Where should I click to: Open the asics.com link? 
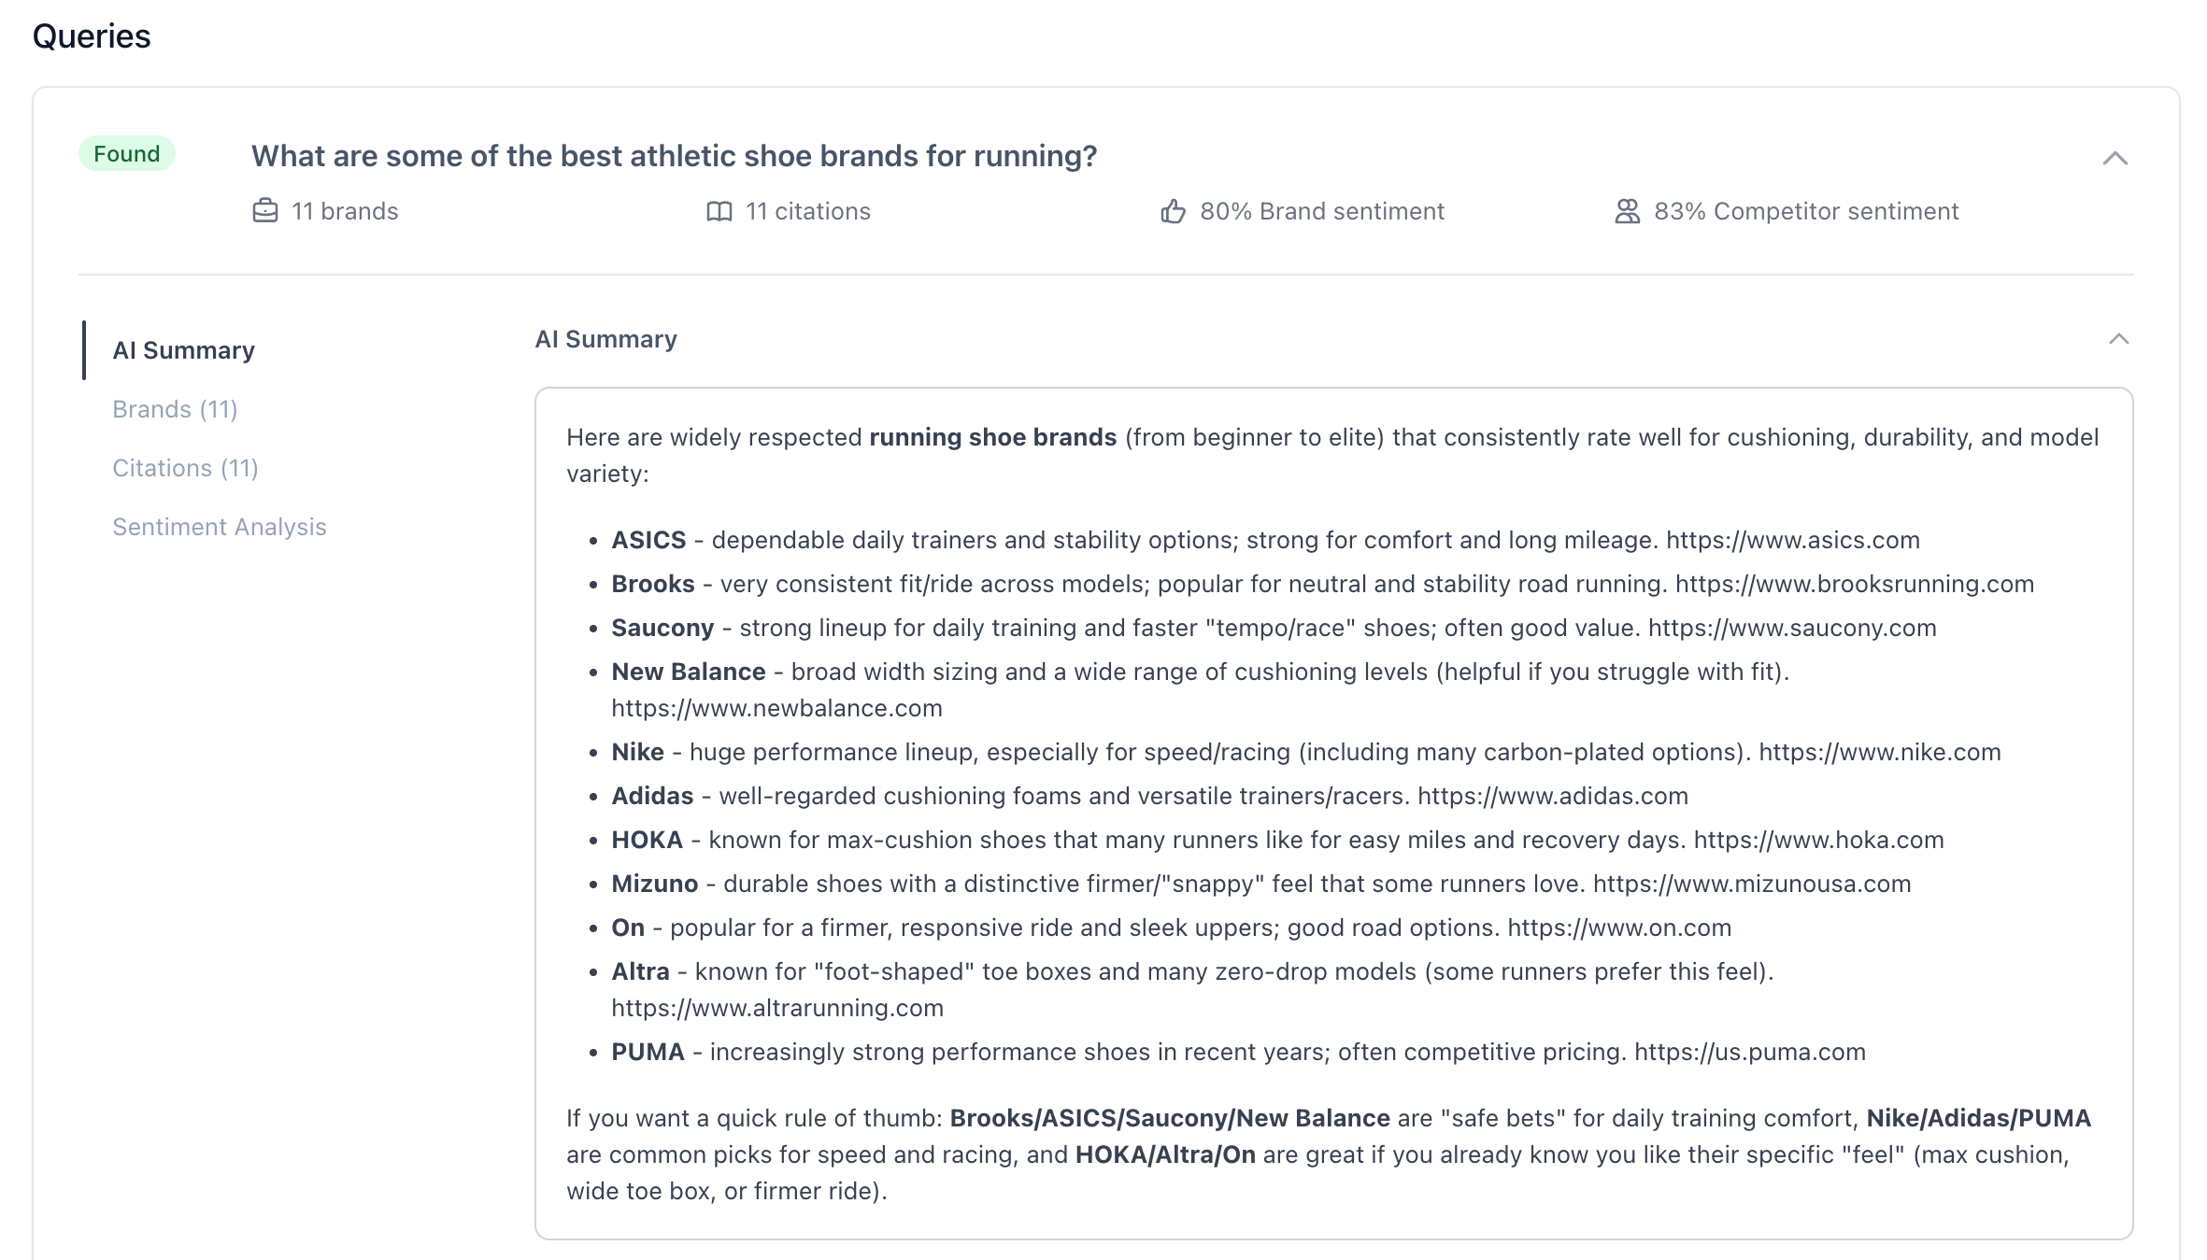coord(1793,540)
